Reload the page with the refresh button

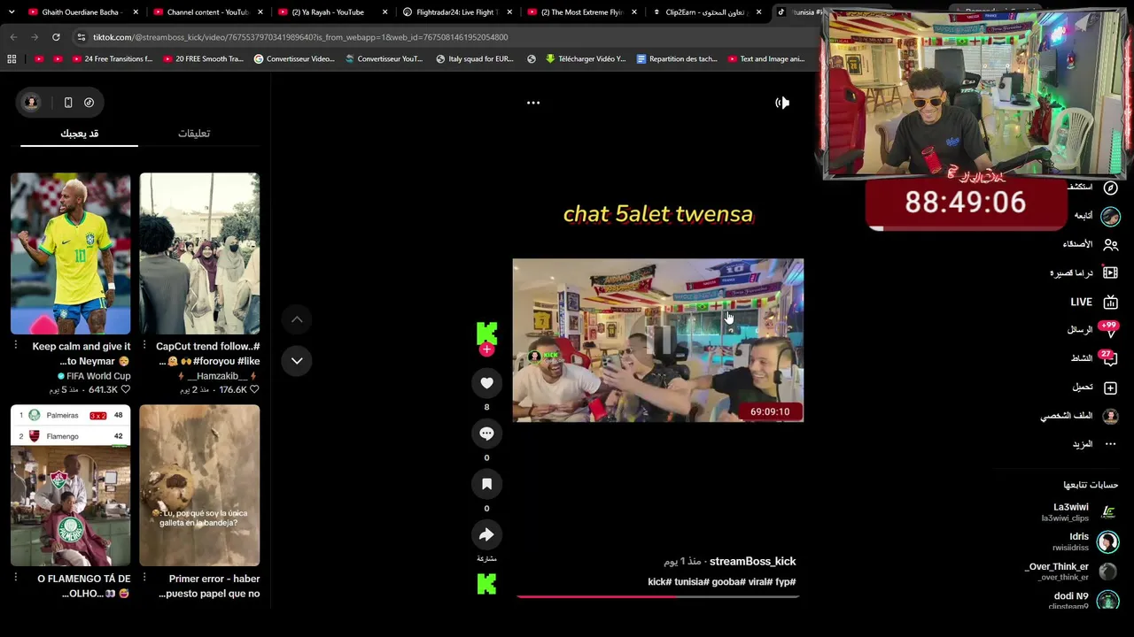tap(56, 37)
